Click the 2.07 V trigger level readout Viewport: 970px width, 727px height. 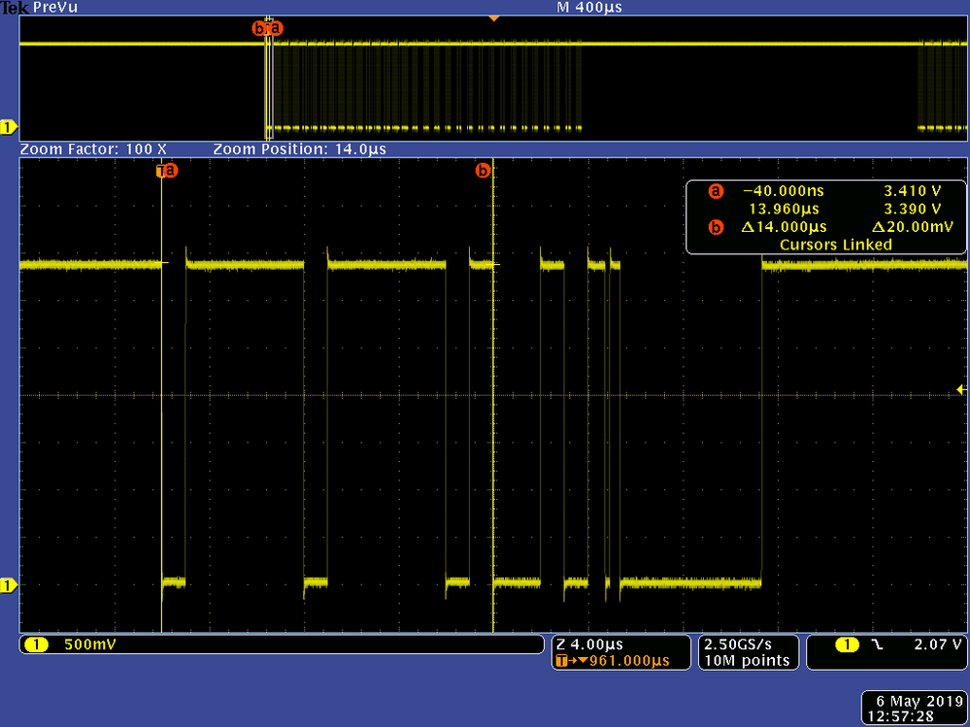[x=938, y=644]
